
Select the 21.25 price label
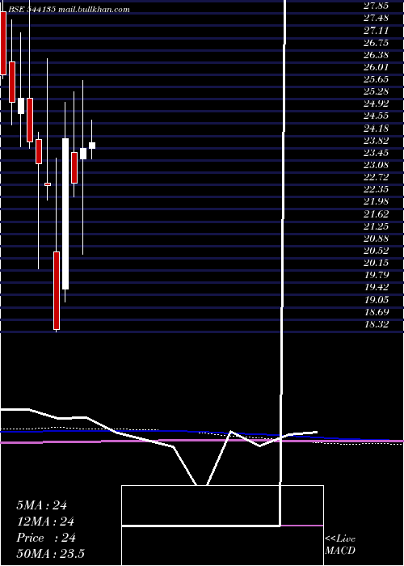376,226
